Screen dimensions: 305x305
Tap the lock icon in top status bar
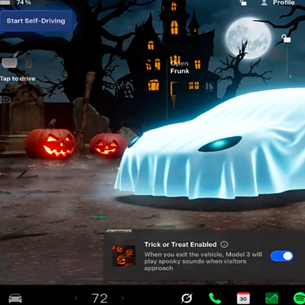[x=243, y=2]
